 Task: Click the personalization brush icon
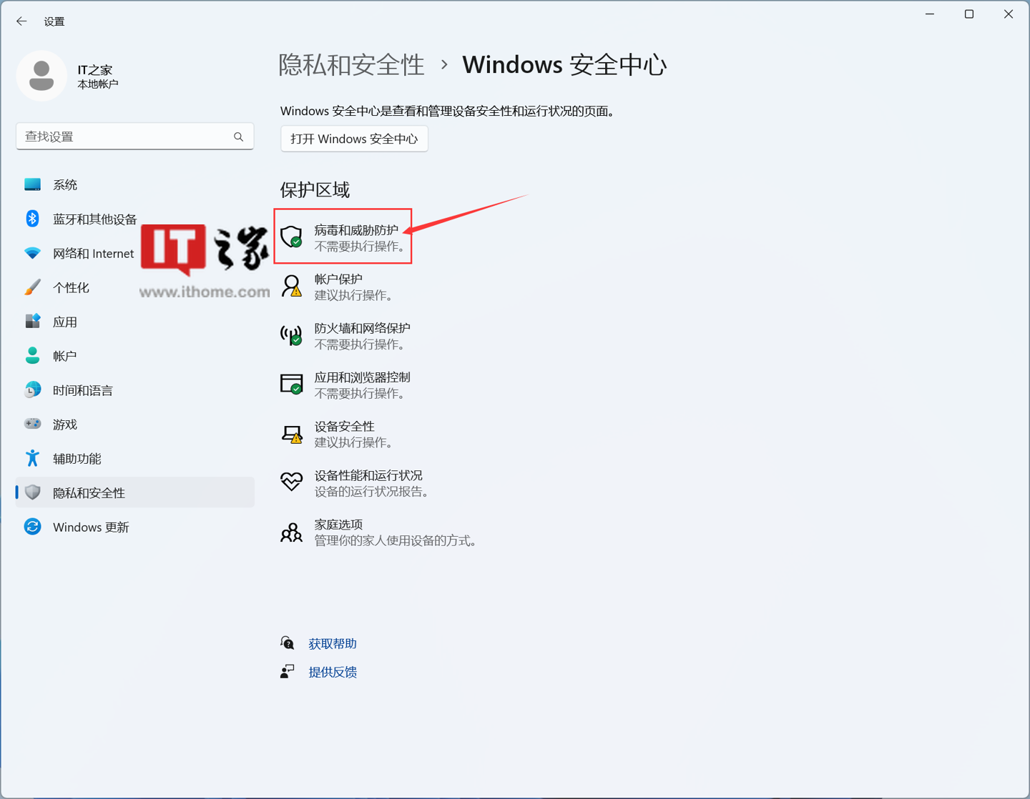tap(32, 287)
